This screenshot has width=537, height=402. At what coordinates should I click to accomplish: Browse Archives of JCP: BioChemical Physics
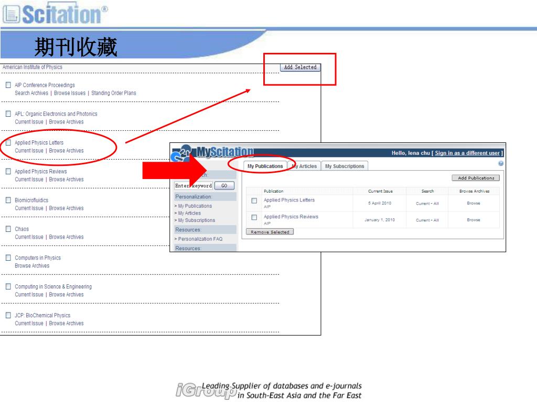[66, 323]
